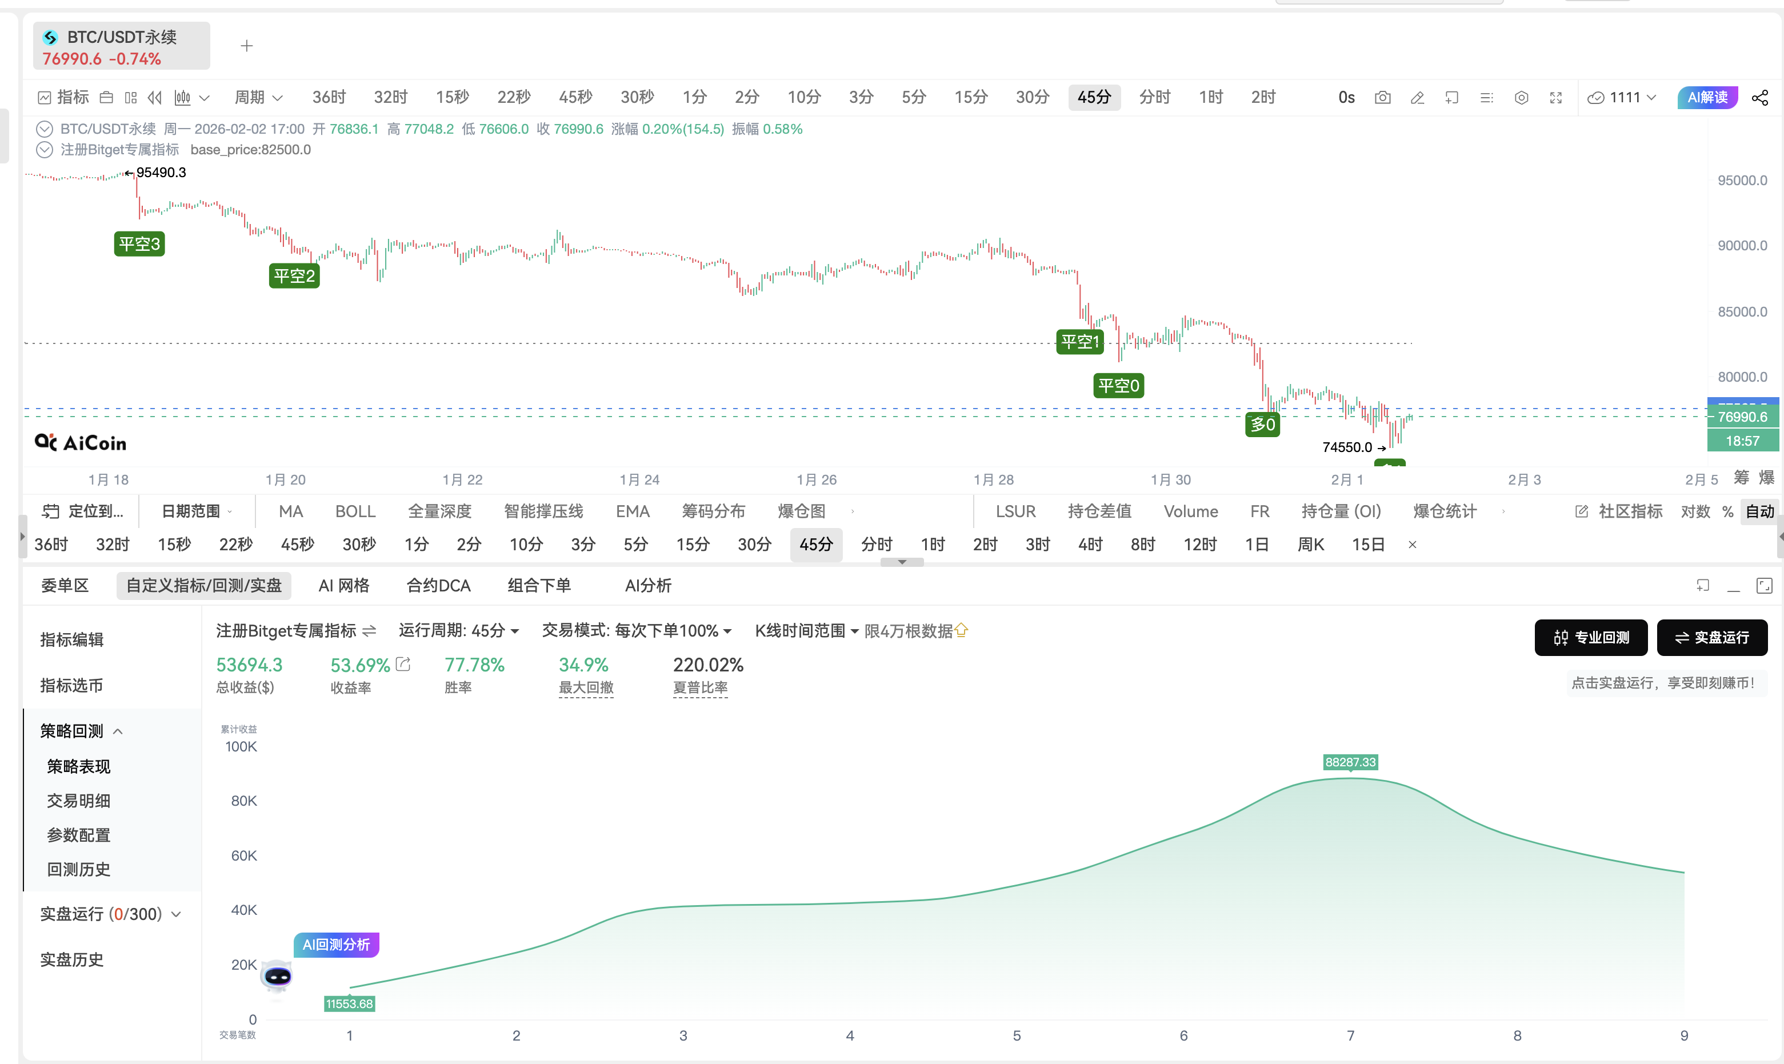Screen dimensions: 1784x1064
Task: Toggle 对数 logarithmic scale
Action: click(1695, 510)
